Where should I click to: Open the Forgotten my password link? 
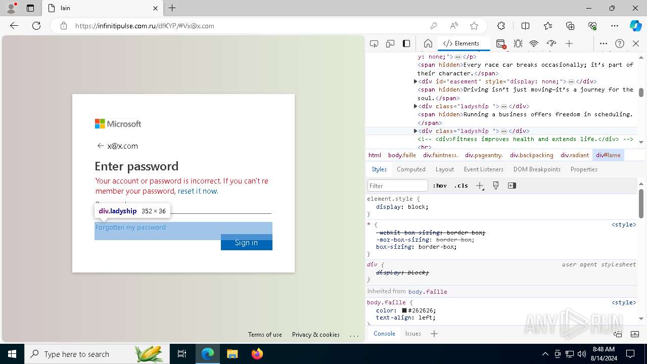[130, 227]
